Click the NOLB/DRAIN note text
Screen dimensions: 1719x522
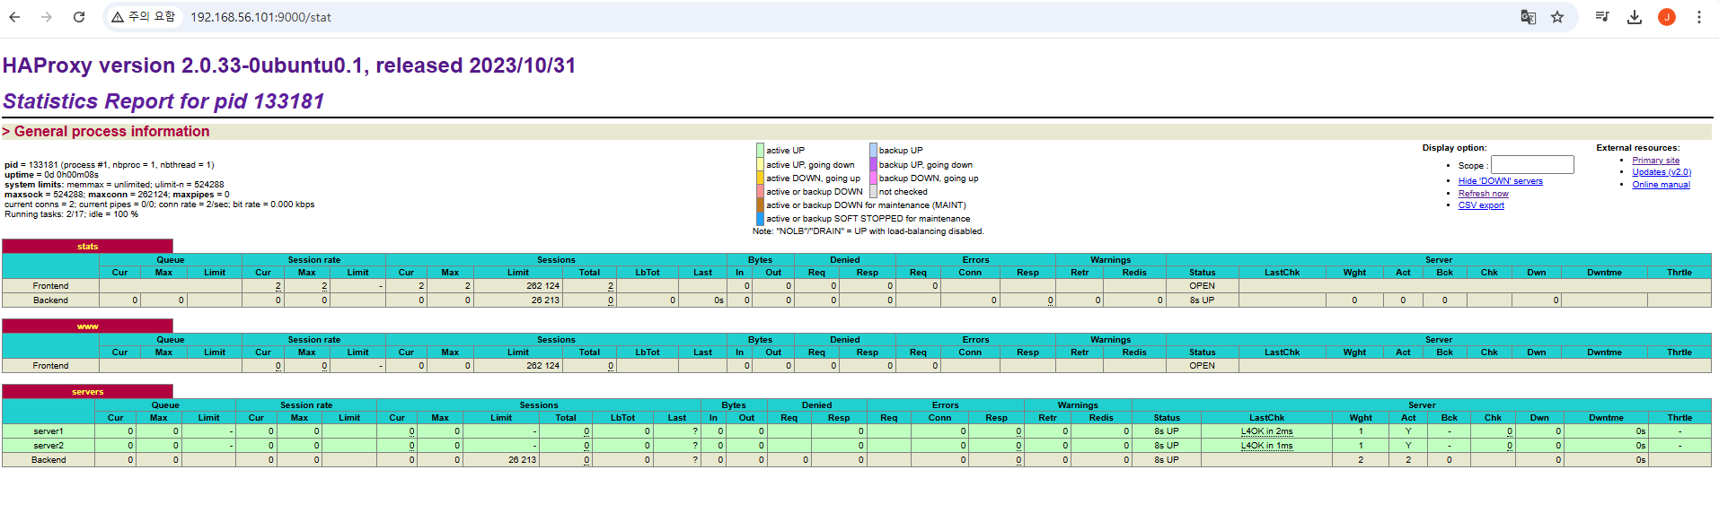pyautogui.click(x=868, y=231)
